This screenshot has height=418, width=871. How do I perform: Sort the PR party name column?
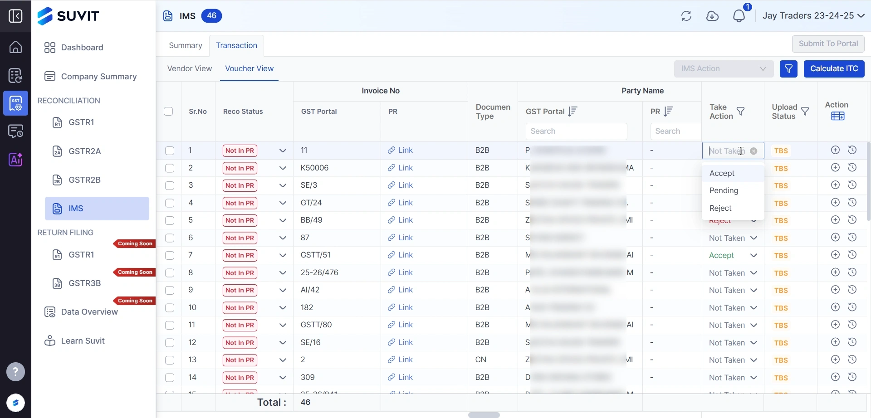(x=668, y=111)
